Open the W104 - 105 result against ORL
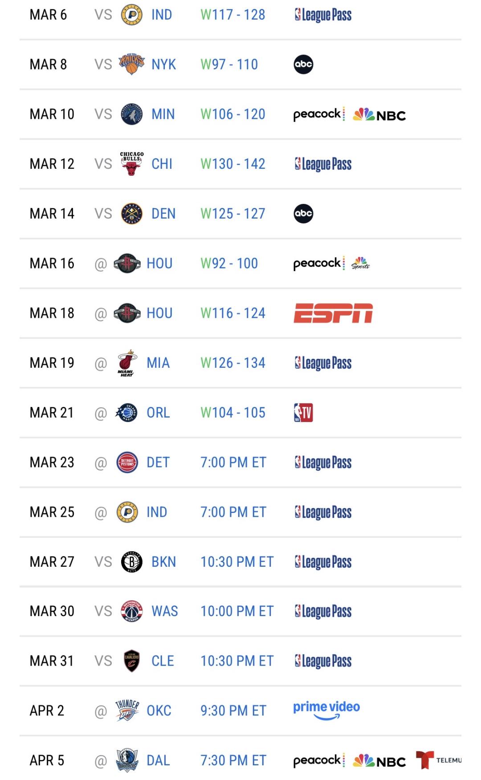This screenshot has height=780, width=481. click(x=232, y=413)
